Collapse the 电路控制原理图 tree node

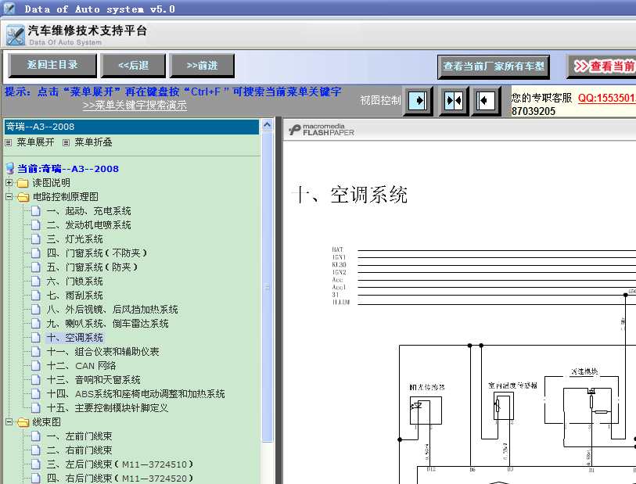tap(9, 197)
